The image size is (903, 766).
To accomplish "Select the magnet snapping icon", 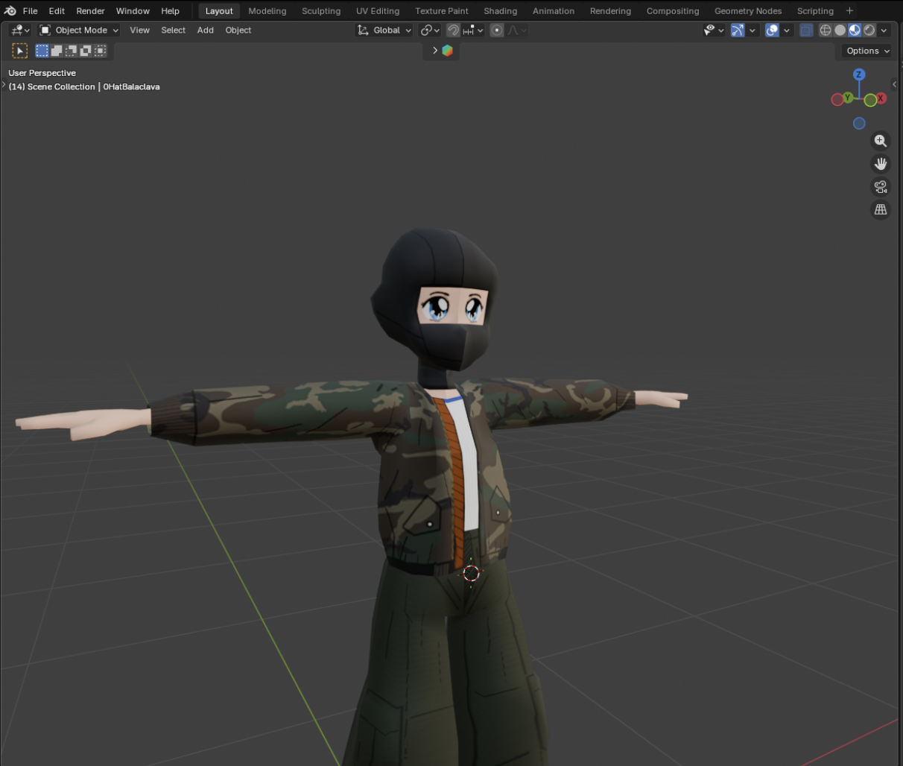I will click(452, 30).
